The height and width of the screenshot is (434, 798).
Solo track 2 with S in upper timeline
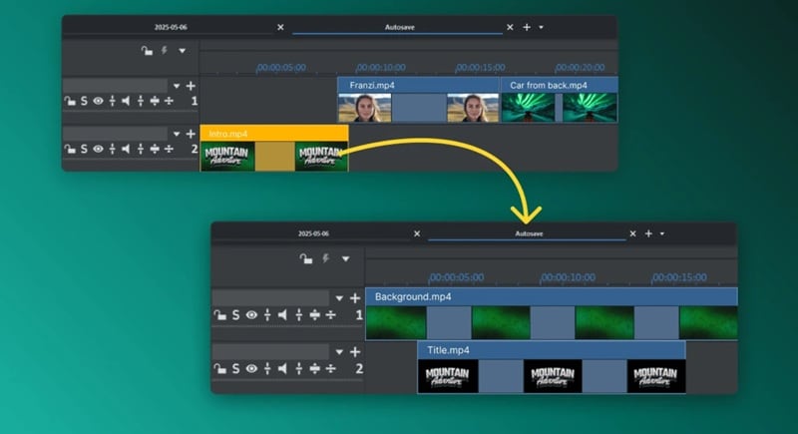(x=84, y=149)
